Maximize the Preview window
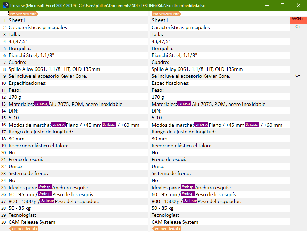This screenshot has height=232, width=307. tap(282, 5)
